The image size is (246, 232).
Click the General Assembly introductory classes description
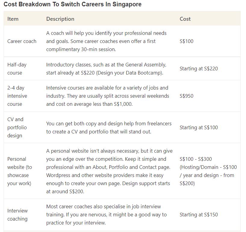(x=106, y=69)
